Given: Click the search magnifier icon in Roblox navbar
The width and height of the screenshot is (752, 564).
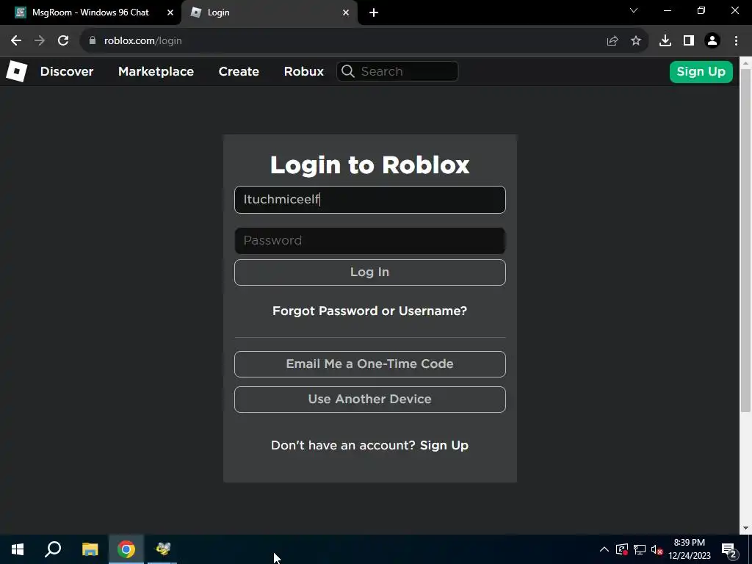Looking at the screenshot, I should [348, 71].
